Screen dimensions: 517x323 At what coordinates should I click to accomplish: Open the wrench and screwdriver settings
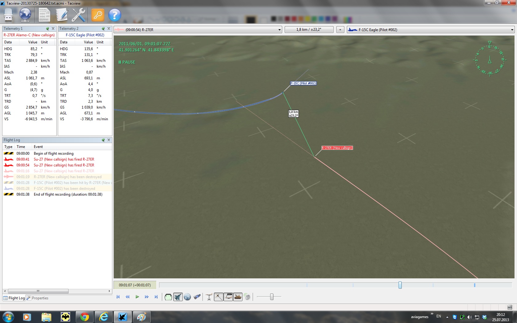click(79, 15)
